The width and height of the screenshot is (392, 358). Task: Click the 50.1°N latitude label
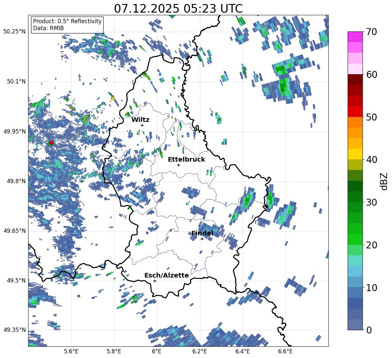(x=16, y=81)
